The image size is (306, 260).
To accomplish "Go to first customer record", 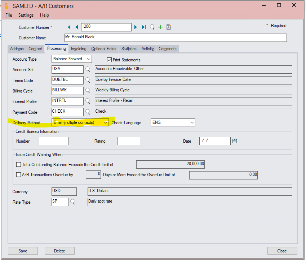I will click(x=68, y=27).
